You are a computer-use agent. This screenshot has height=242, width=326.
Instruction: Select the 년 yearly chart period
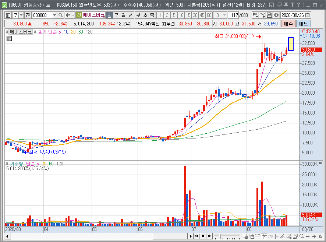tap(131, 15)
